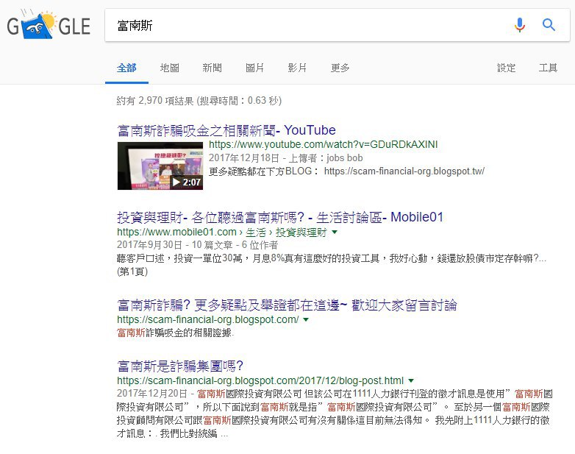Expand dropdown arrow next to Mobile01 URL

335,233
